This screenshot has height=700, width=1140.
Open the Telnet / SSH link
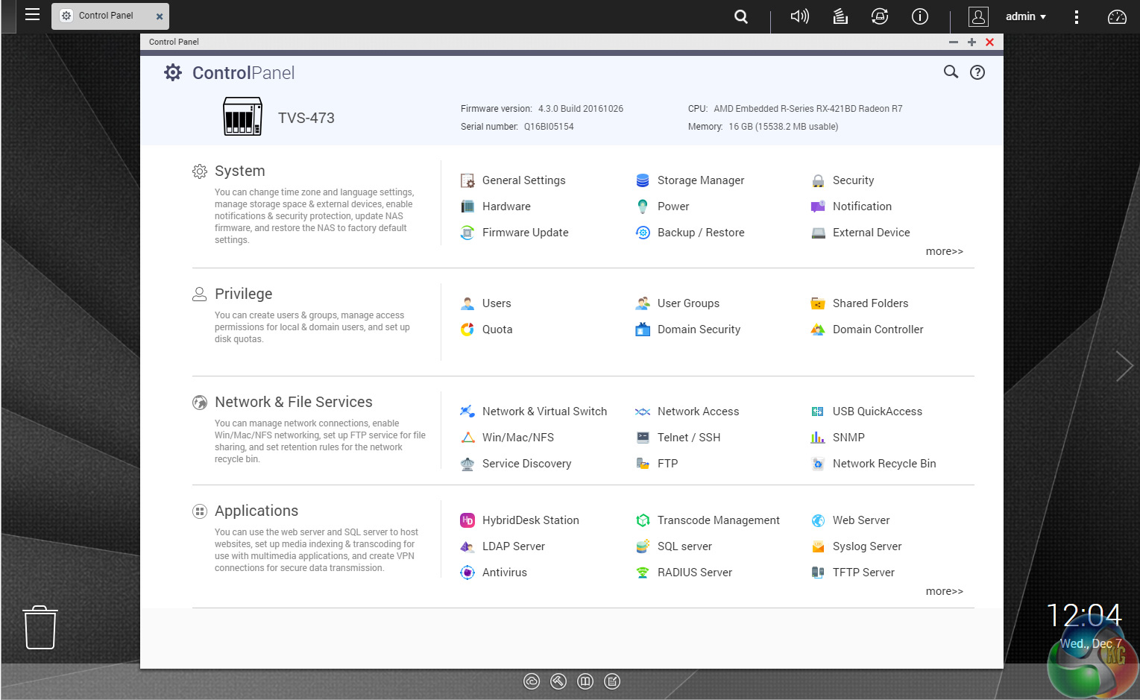[688, 438]
